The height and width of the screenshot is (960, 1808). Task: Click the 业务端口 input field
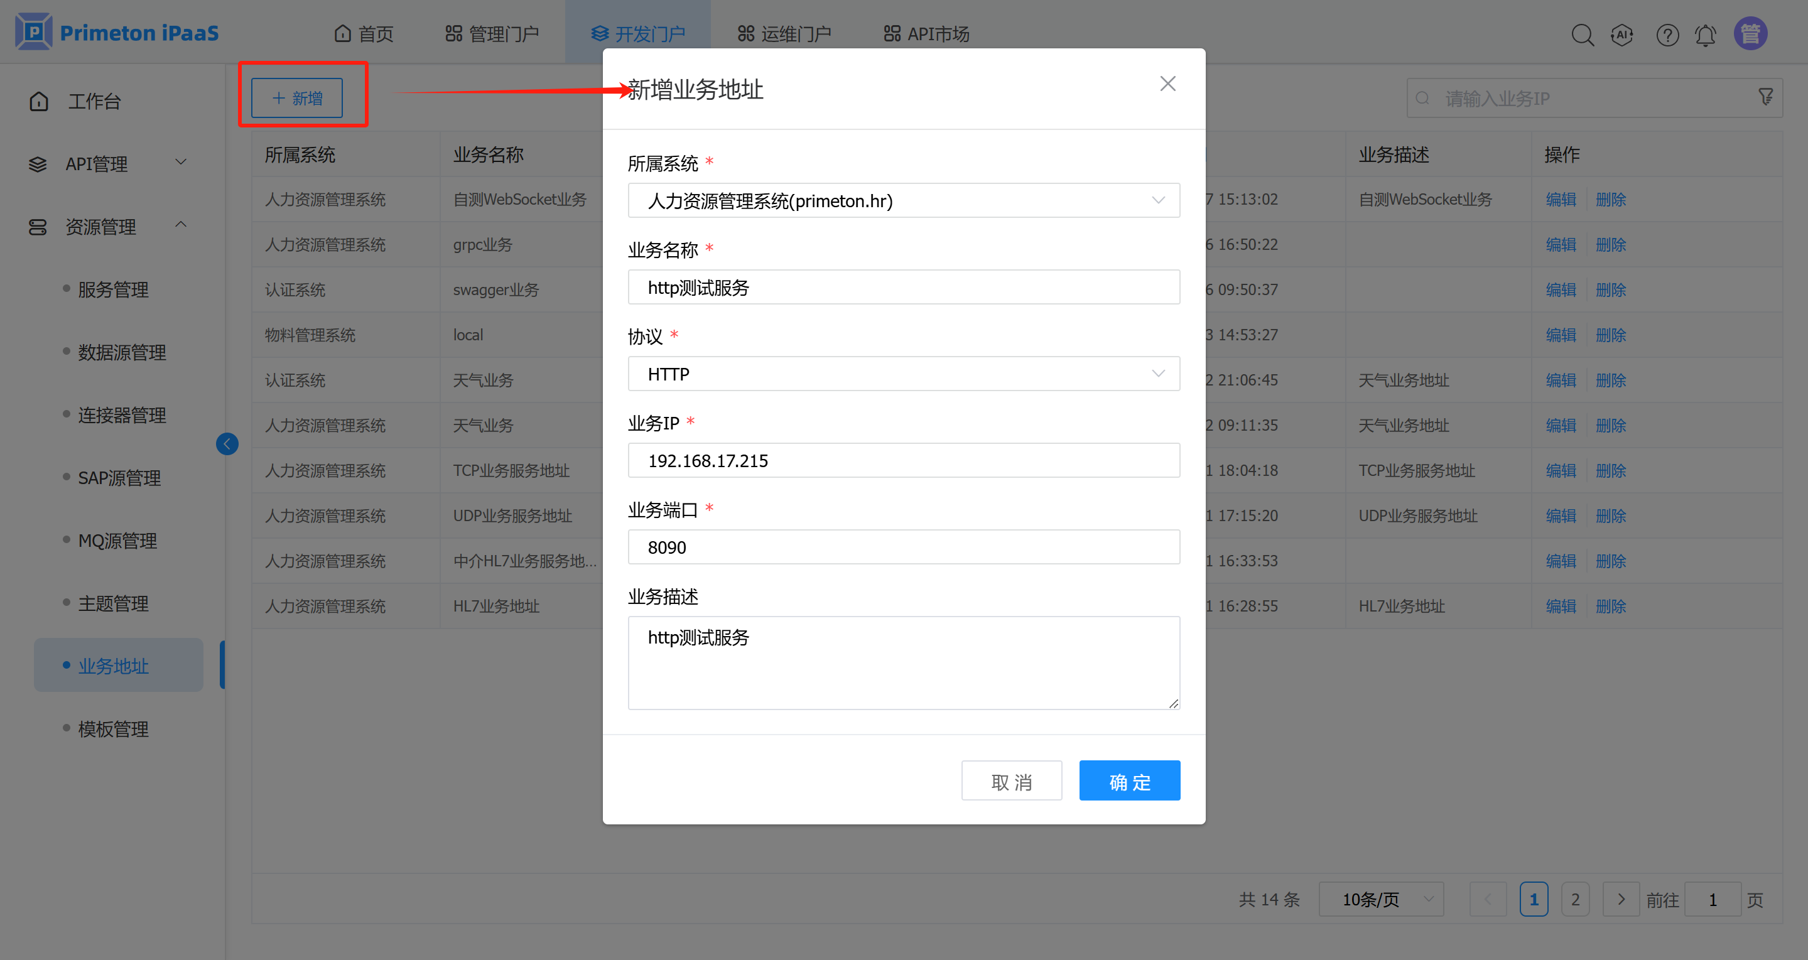[x=903, y=547]
